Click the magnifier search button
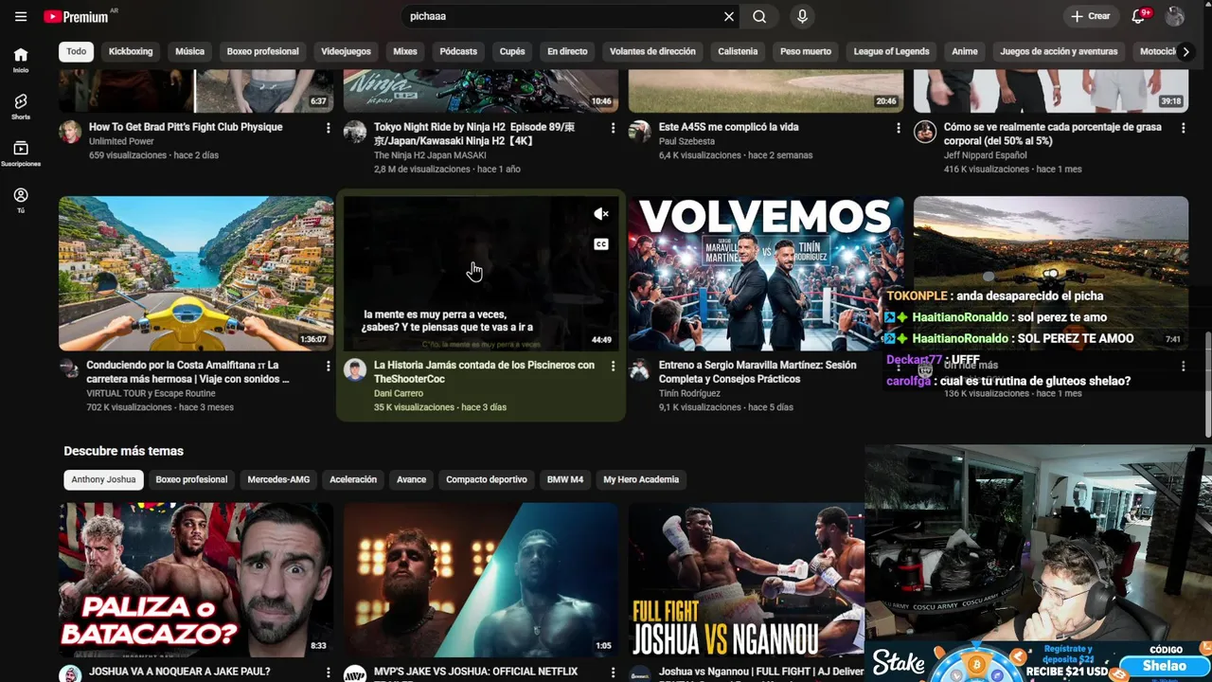1212x682 pixels. 759,16
